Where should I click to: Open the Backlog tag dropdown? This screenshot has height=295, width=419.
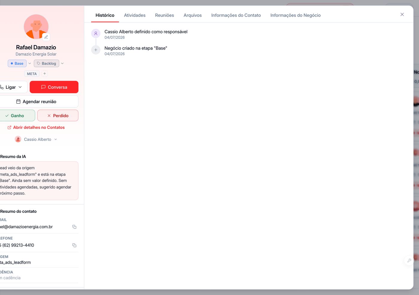62,63
